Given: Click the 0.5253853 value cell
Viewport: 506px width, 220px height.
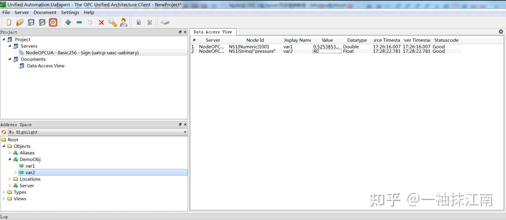Looking at the screenshot, I should click(x=327, y=47).
